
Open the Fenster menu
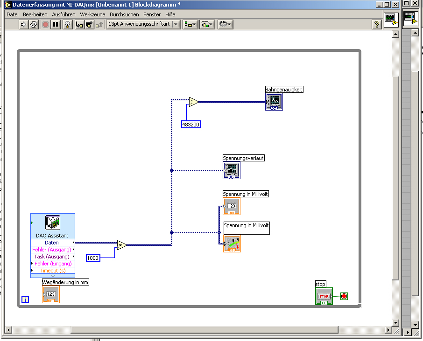coord(152,14)
